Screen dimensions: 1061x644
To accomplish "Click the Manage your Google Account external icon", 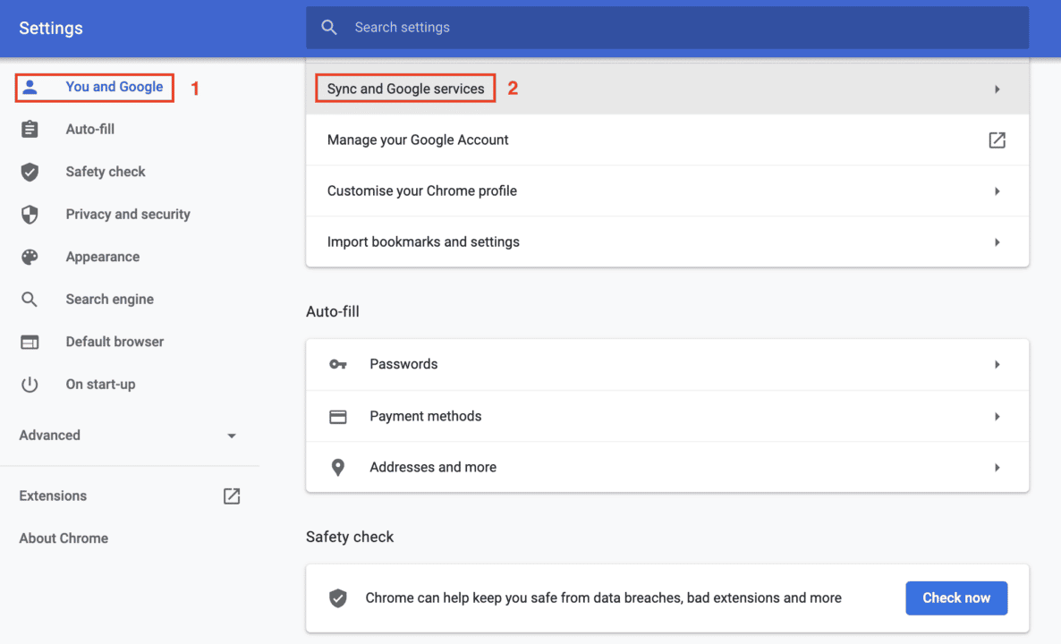I will [x=997, y=140].
